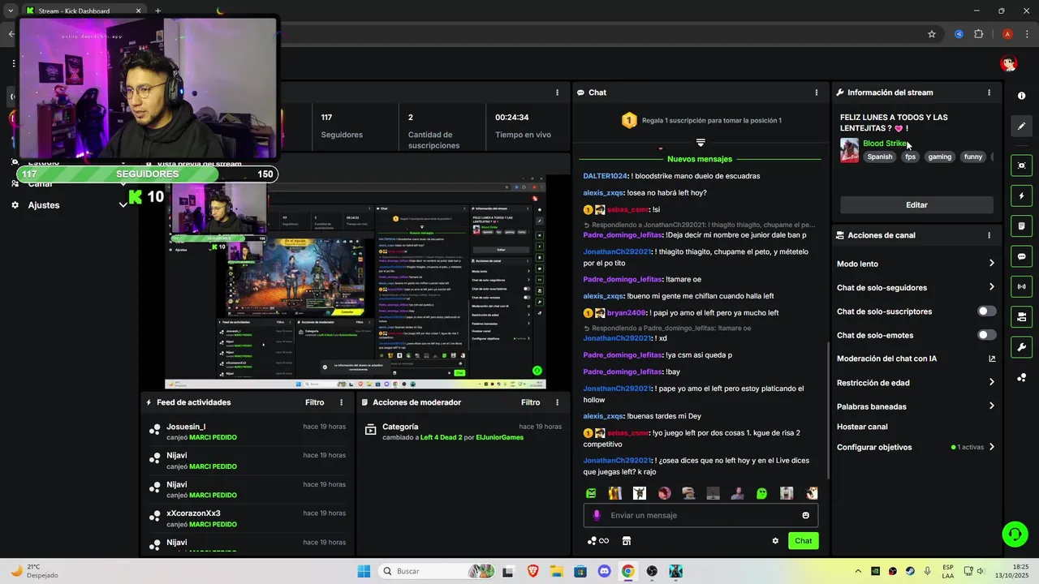Viewport: 1039px width, 584px height.
Task: Toggle the wrench stream info icon in right sidebar
Action: tap(1021, 347)
